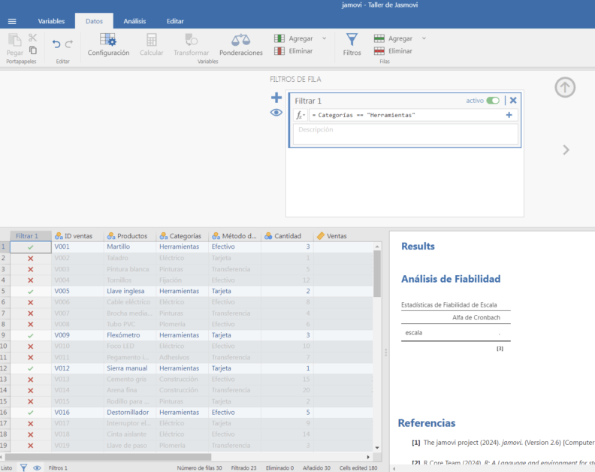Remove Filtrar 1 with the X button
The height and width of the screenshot is (472, 595).
click(x=513, y=100)
